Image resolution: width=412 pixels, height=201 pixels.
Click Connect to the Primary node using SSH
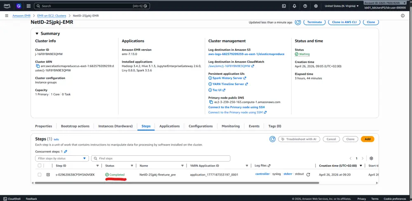click(236, 107)
